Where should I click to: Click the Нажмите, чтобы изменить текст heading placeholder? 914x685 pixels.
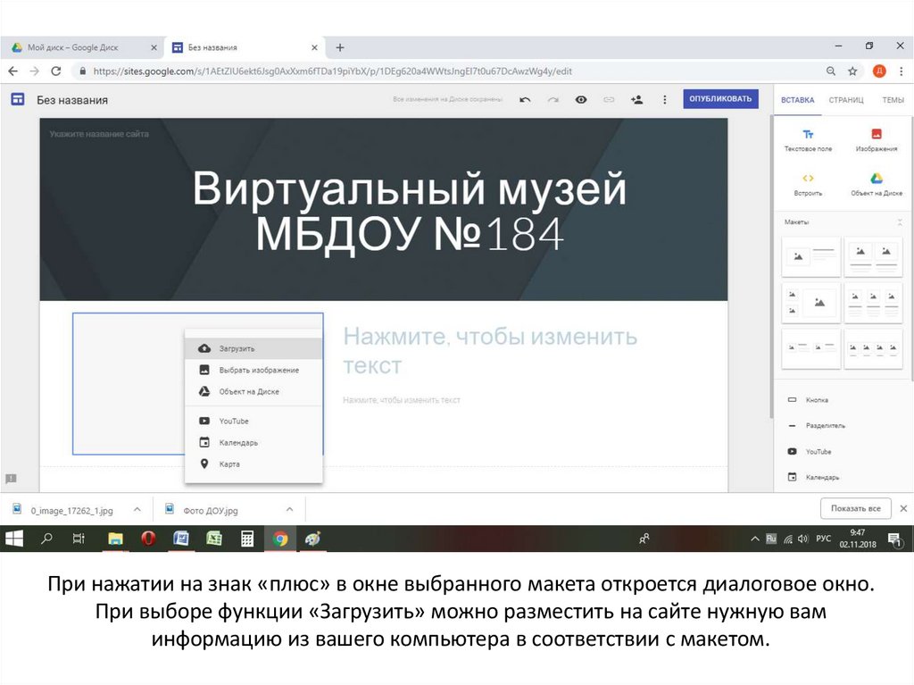(x=490, y=351)
